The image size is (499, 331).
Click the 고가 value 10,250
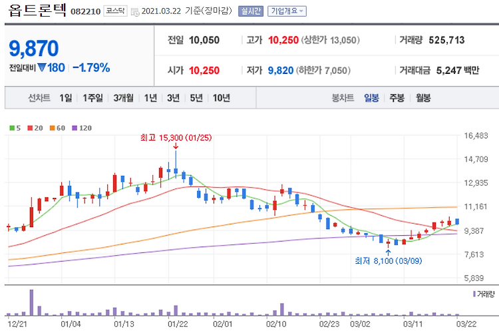(283, 40)
